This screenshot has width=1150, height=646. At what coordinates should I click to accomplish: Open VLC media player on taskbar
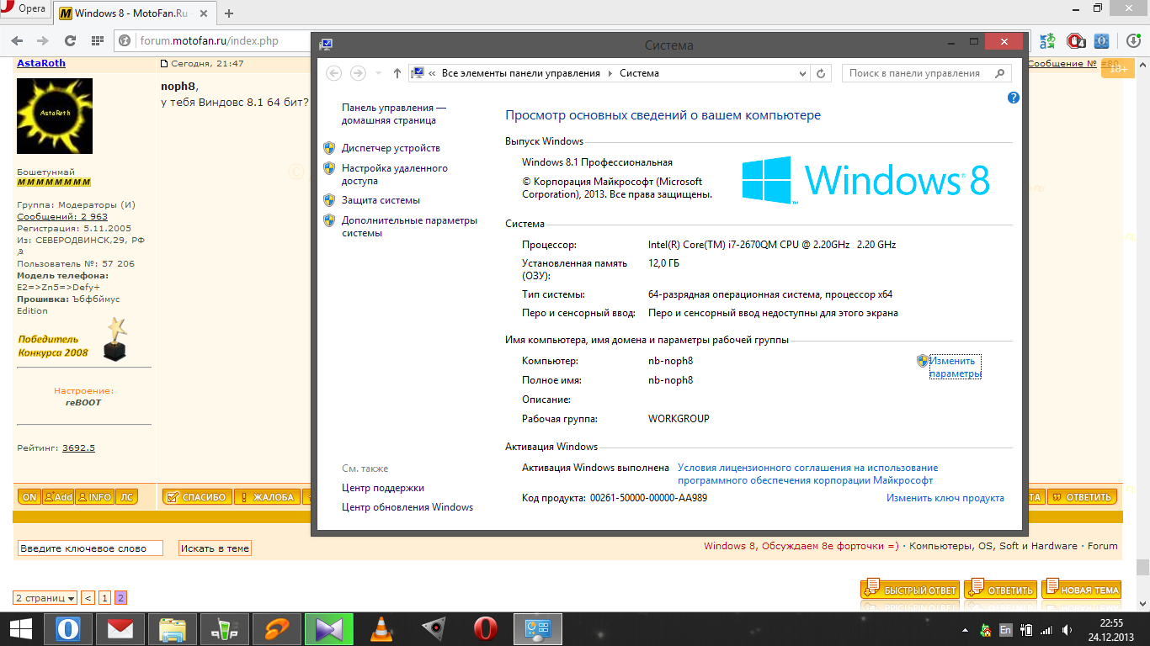(x=381, y=629)
